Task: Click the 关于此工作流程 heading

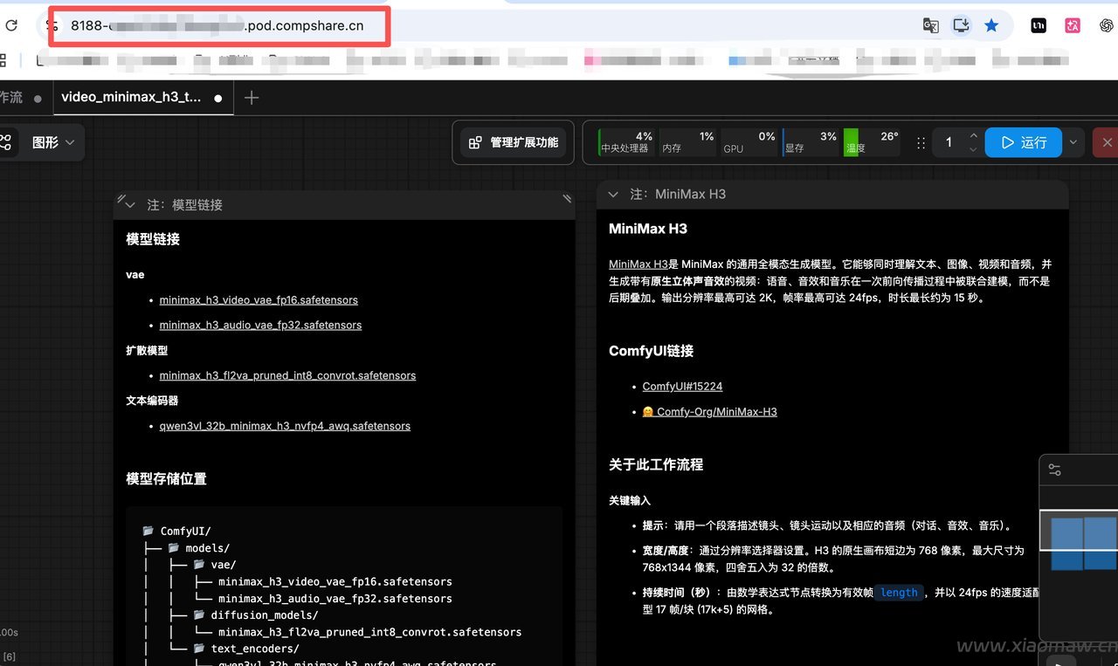Action: (656, 464)
